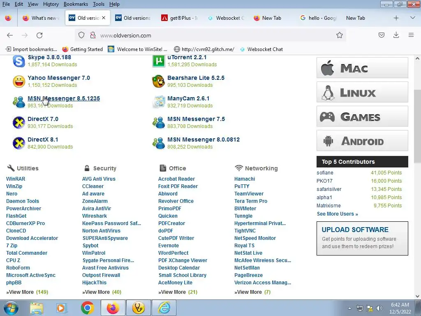Expand View More under Office
Image resolution: width=421 pixels, height=316 pixels.
[178, 292]
